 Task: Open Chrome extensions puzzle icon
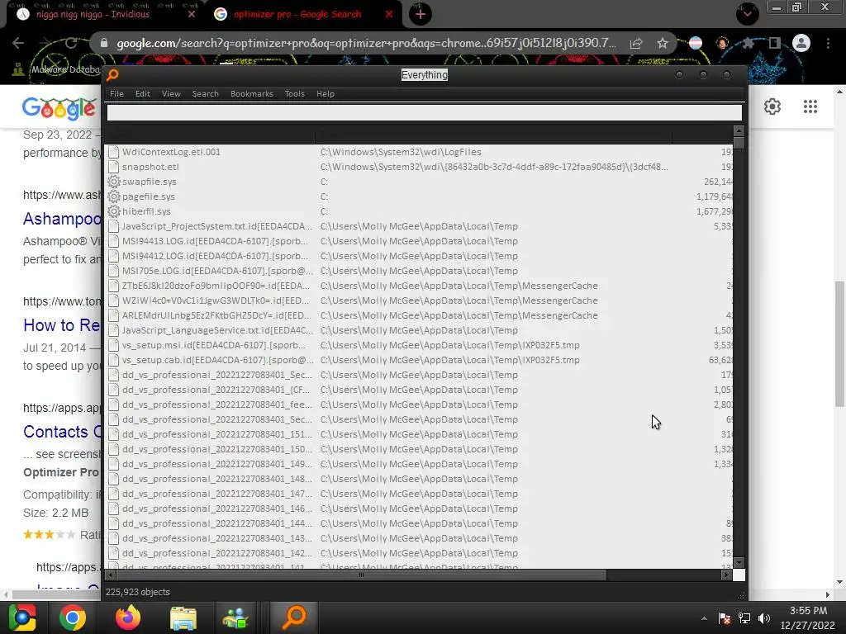748,43
